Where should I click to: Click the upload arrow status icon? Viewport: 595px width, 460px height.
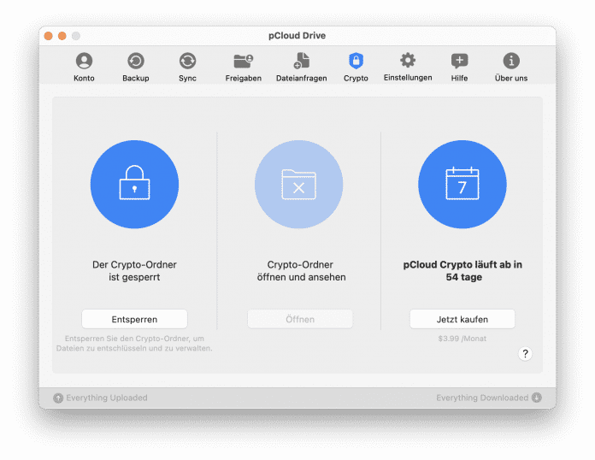coord(58,398)
